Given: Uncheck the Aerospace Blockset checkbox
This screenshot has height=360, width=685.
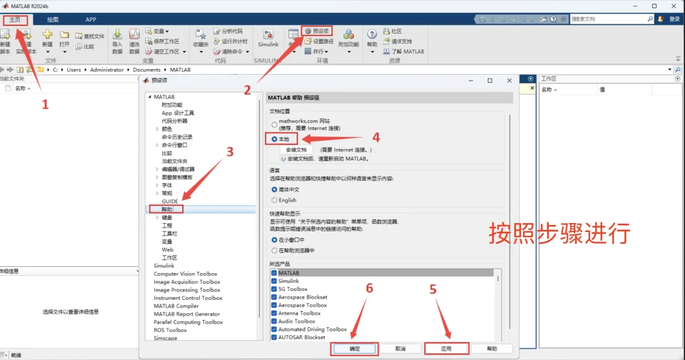Looking at the screenshot, I should pyautogui.click(x=274, y=297).
